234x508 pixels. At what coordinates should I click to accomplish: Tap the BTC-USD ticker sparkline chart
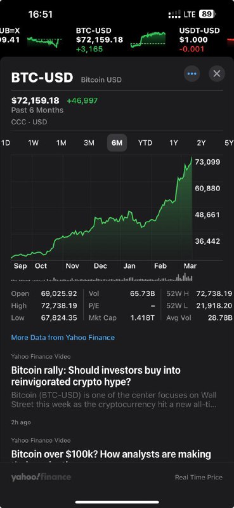148,39
